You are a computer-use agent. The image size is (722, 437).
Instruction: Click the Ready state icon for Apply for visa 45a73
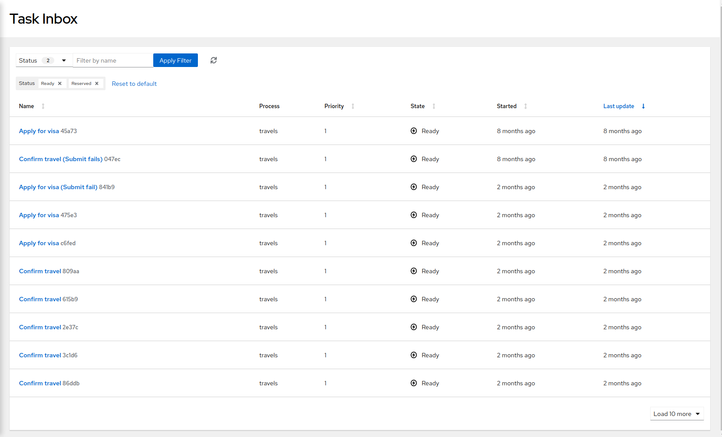pos(413,130)
